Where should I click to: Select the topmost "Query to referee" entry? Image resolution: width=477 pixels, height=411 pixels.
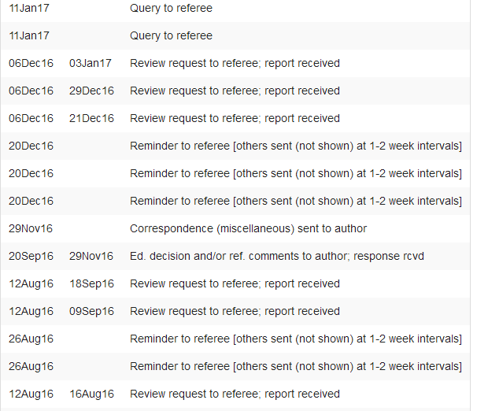(x=171, y=8)
